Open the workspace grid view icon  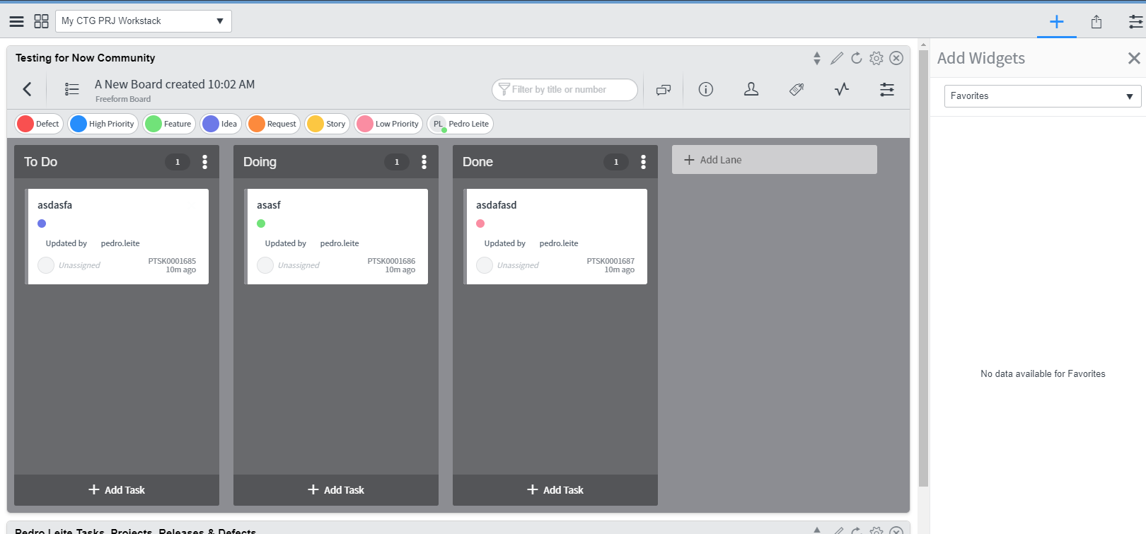[42, 21]
